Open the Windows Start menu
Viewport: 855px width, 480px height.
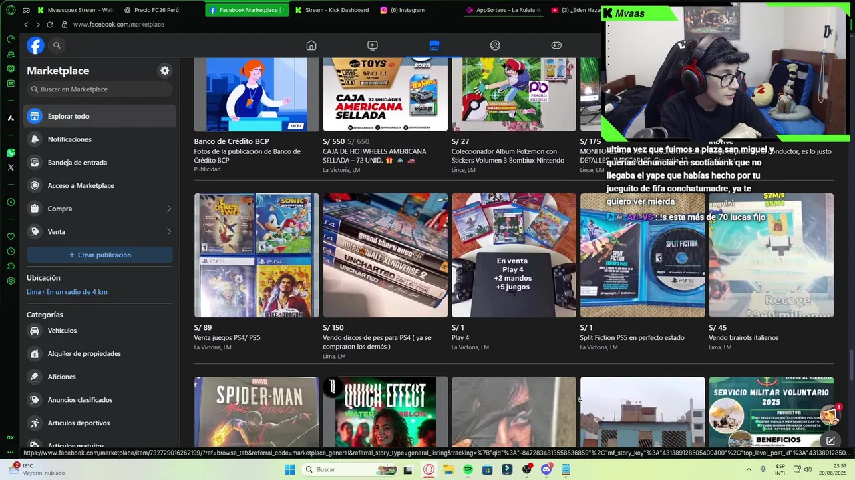(289, 469)
